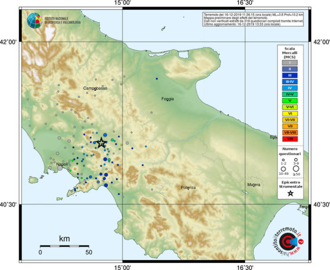
Task: Click the 'Dati non verificati' info line
Action: point(253,21)
